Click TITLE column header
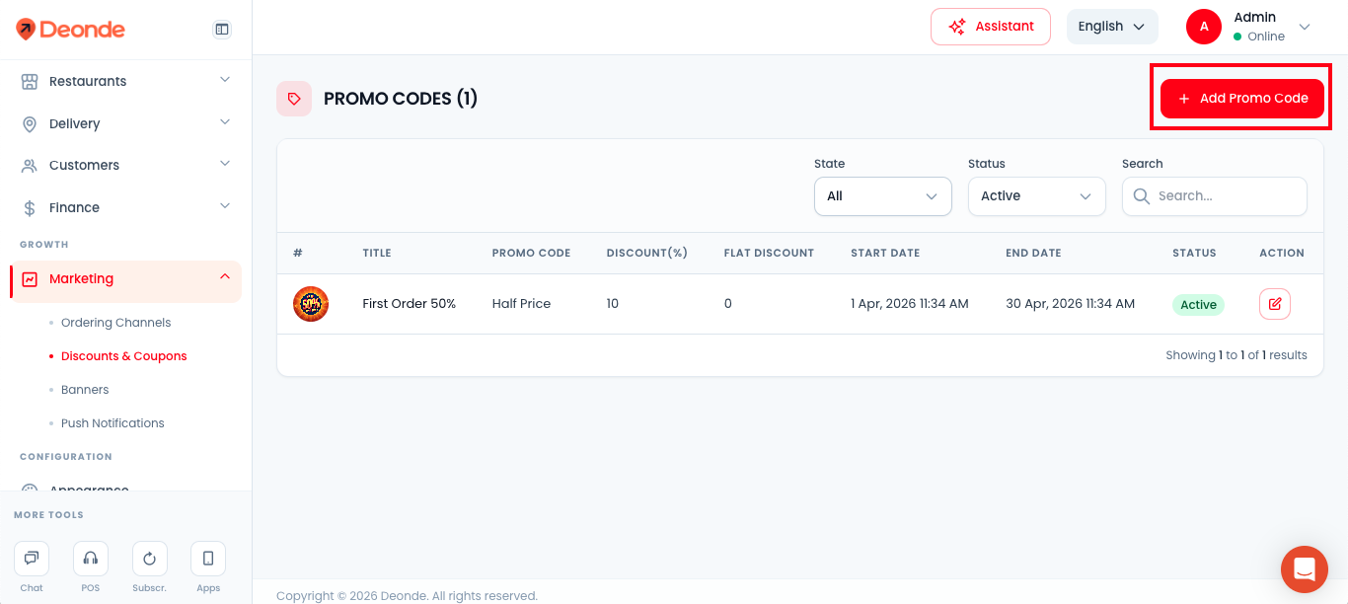 (x=377, y=254)
